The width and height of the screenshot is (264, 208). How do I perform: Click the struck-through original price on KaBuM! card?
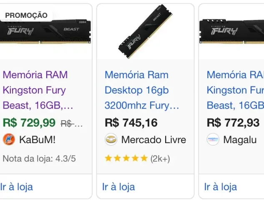(72, 124)
